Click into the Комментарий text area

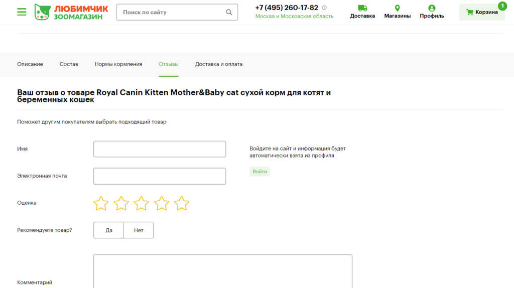coord(223,271)
